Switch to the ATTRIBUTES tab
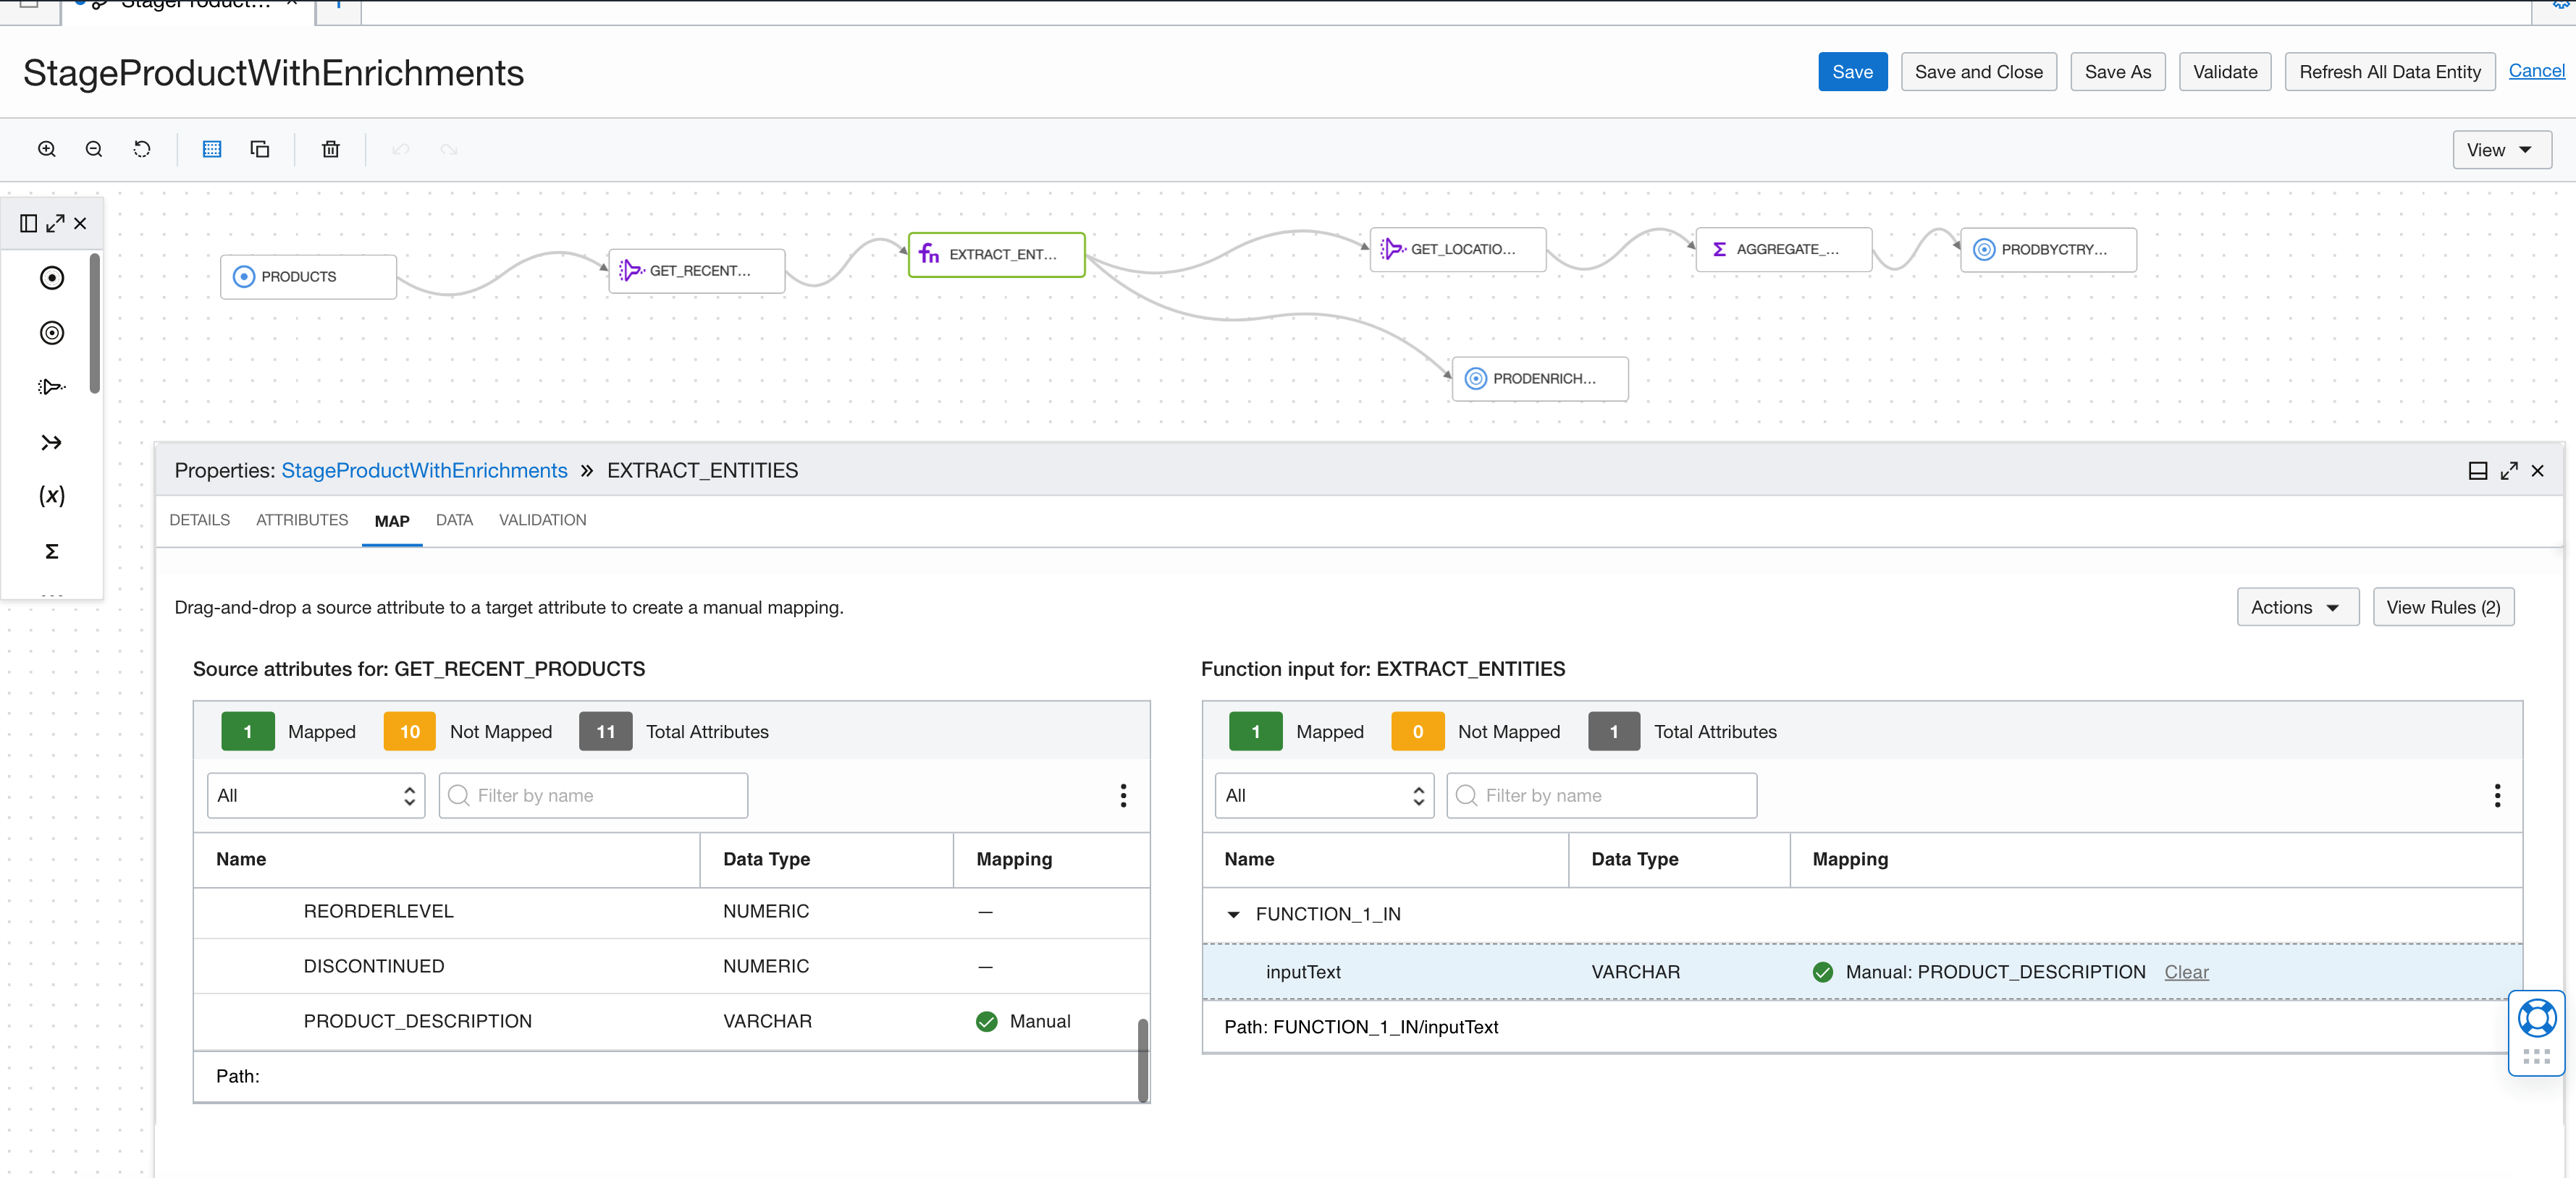Image resolution: width=2576 pixels, height=1178 pixels. click(301, 520)
